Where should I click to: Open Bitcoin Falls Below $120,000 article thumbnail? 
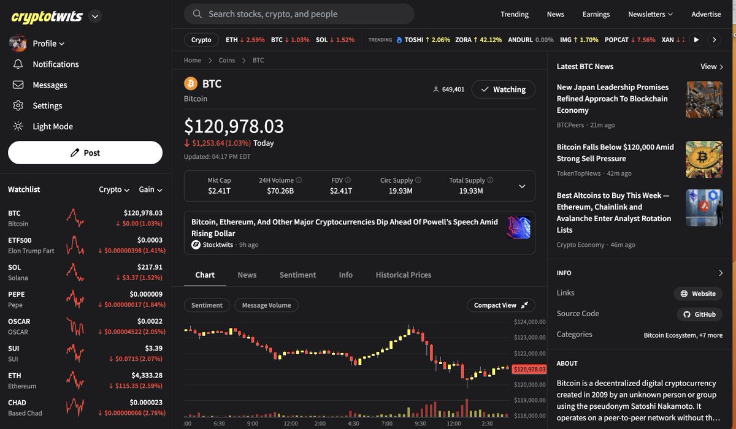click(704, 159)
